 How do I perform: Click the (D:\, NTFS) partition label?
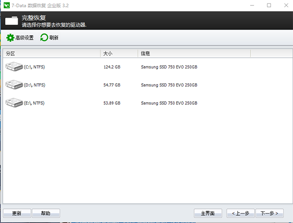click(x=35, y=85)
